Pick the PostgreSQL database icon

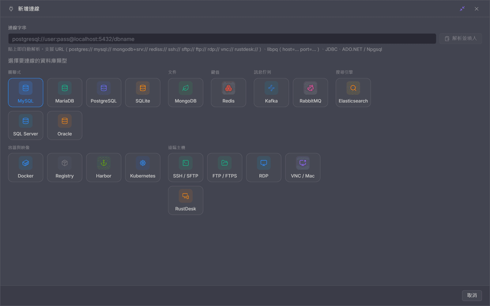pos(104,92)
